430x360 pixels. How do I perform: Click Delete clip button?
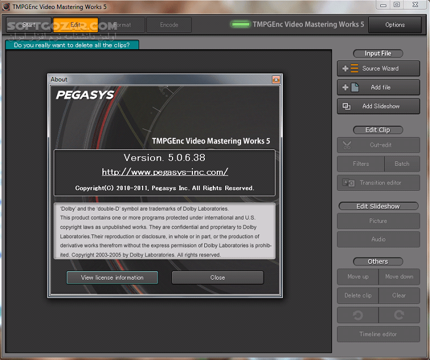click(358, 295)
